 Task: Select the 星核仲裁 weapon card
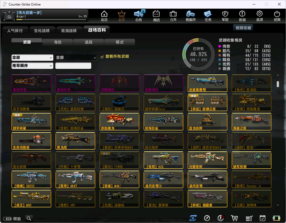coord(31,83)
